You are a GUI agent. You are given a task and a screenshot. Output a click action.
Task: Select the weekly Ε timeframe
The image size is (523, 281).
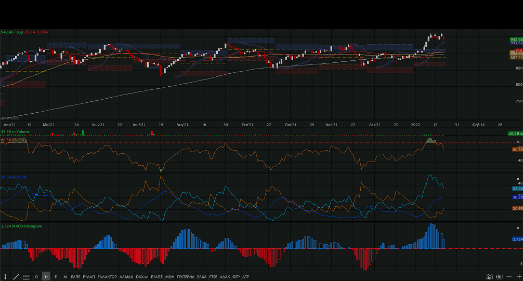(x=56, y=277)
